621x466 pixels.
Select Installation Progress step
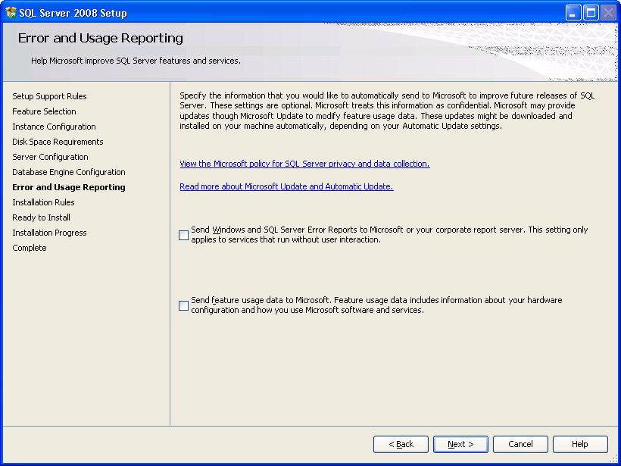pyautogui.click(x=49, y=233)
